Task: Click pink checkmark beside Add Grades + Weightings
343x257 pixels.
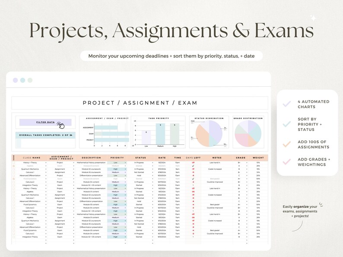Action: click(287, 162)
